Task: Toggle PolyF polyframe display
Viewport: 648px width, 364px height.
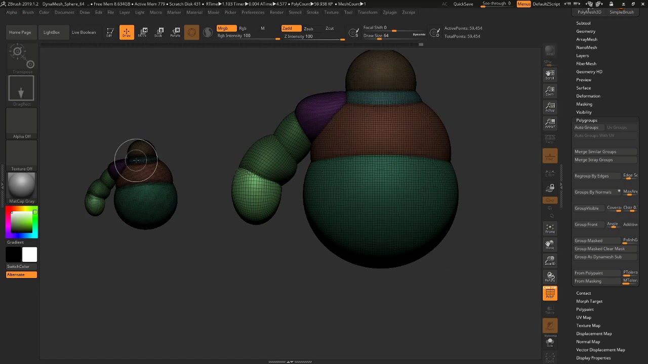Action: click(550, 293)
